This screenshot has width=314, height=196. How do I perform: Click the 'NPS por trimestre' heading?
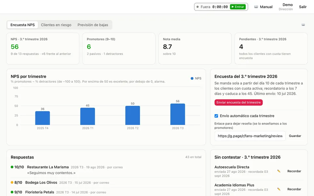[28, 76]
